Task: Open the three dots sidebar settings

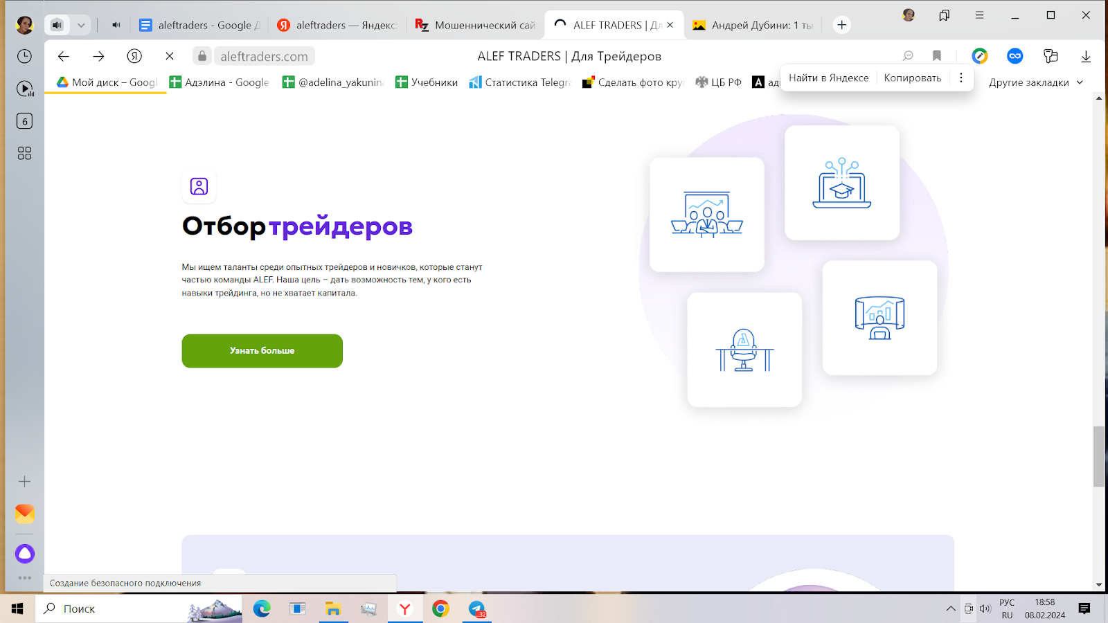Action: coord(25,577)
